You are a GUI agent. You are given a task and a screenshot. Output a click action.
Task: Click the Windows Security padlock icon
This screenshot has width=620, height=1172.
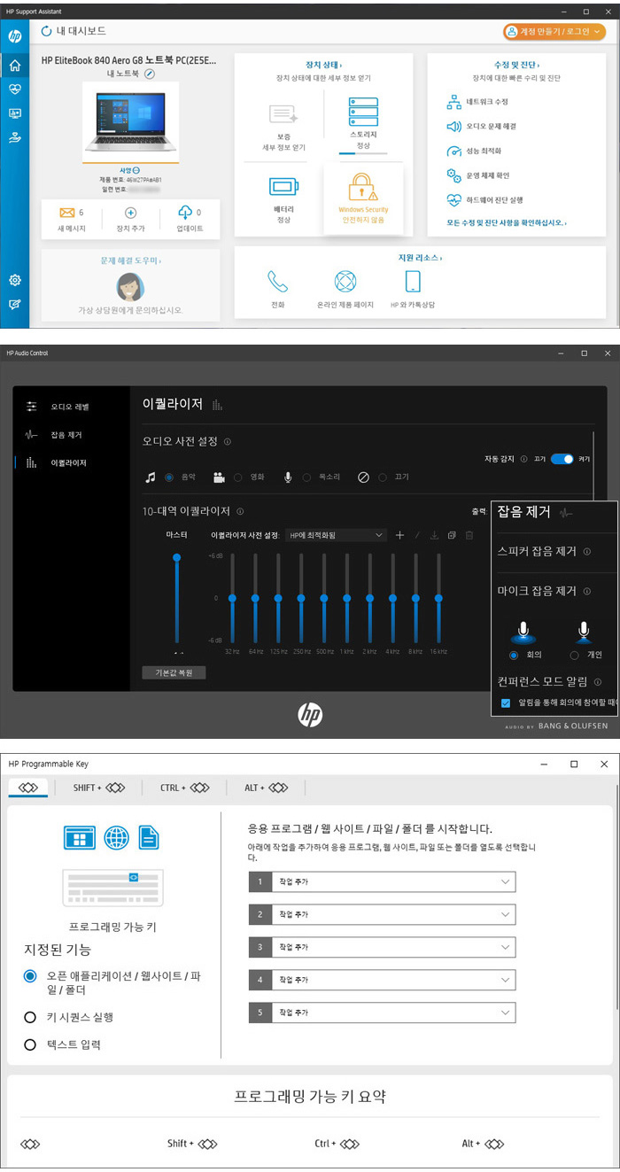[x=363, y=187]
